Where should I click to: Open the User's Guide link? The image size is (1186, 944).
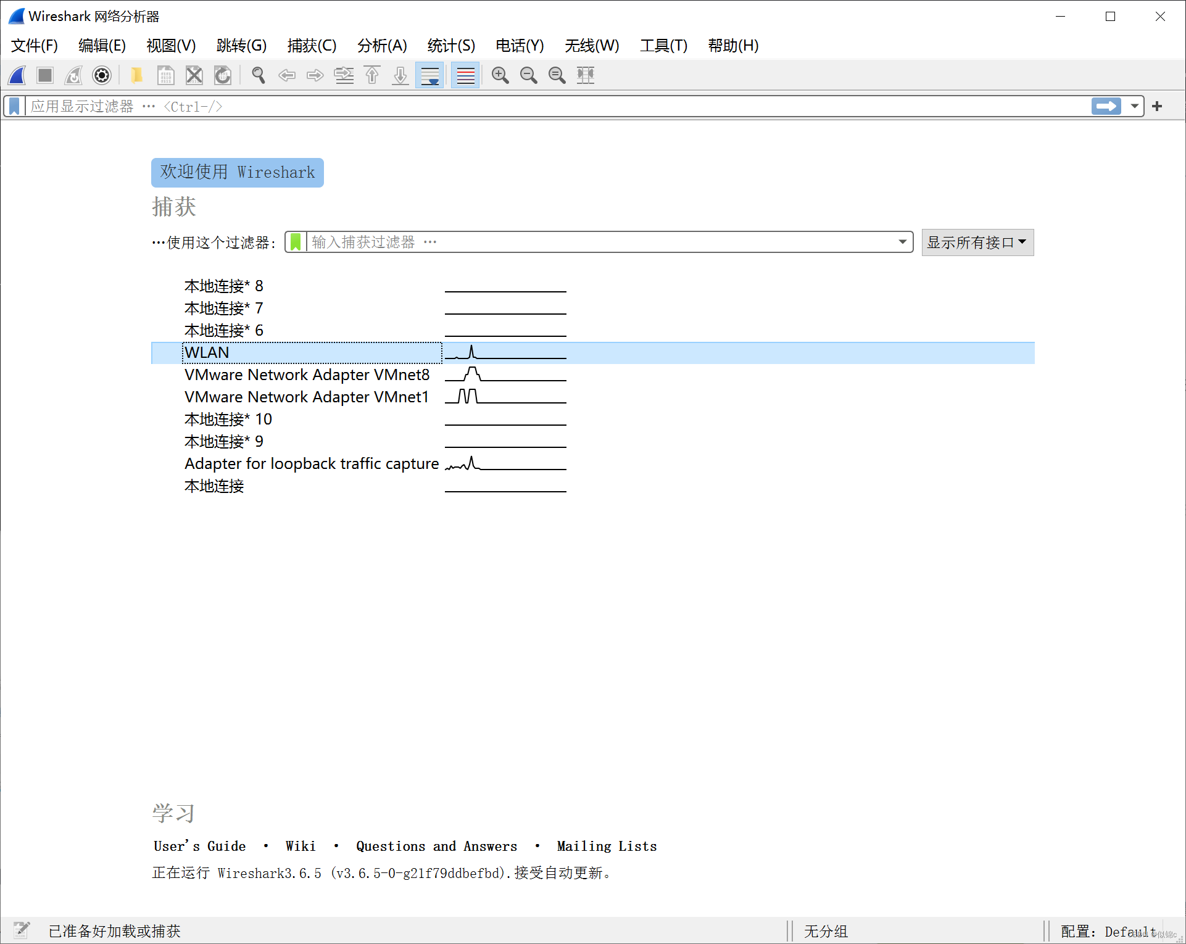(199, 846)
